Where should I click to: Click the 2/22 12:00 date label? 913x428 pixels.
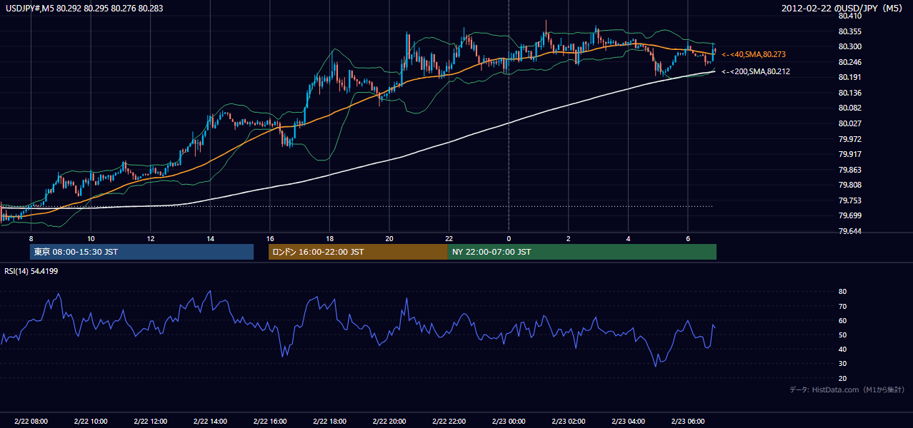pyautogui.click(x=150, y=422)
